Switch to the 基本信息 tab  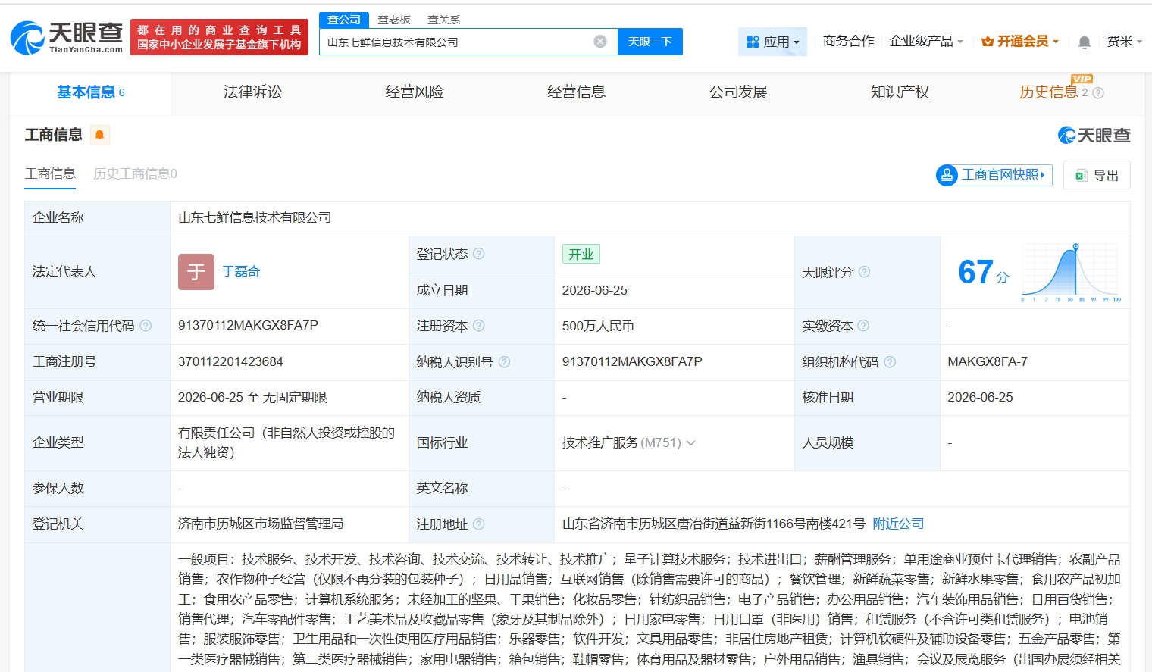[x=90, y=92]
